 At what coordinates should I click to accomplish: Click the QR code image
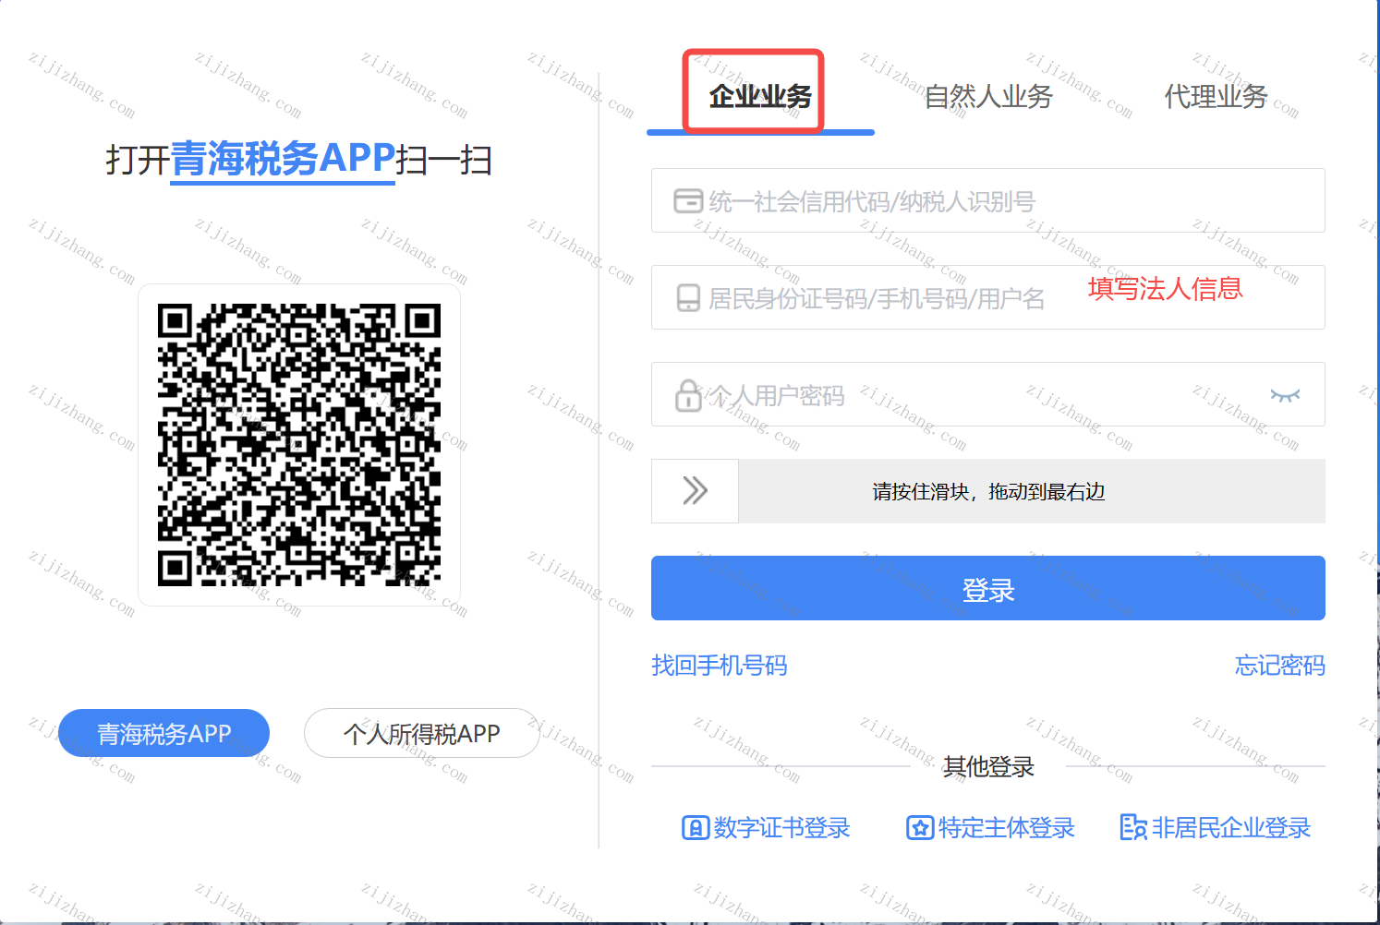pos(299,445)
